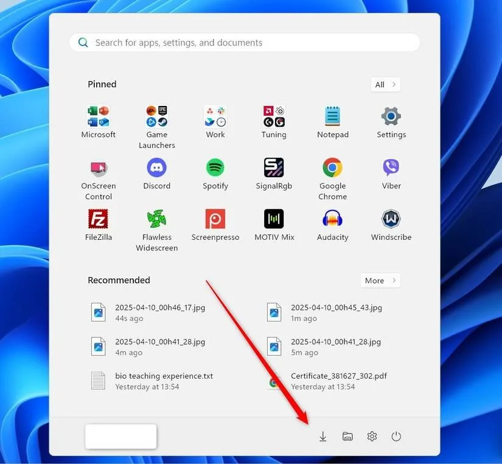Open SignalRgb

point(274,174)
